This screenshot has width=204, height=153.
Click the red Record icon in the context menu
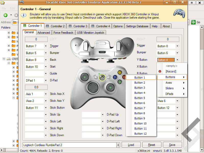[x=159, y=71]
